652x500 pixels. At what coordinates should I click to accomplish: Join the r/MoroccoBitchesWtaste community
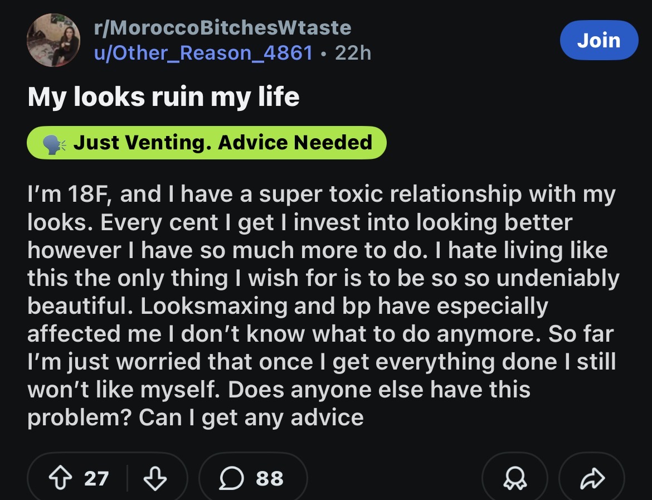pyautogui.click(x=599, y=40)
